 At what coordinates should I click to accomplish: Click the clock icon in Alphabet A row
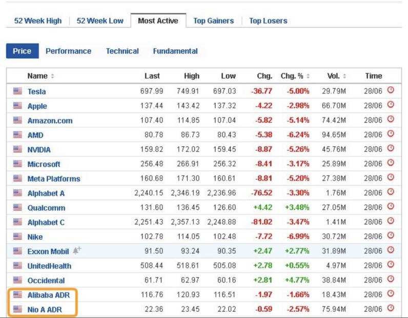[391, 192]
